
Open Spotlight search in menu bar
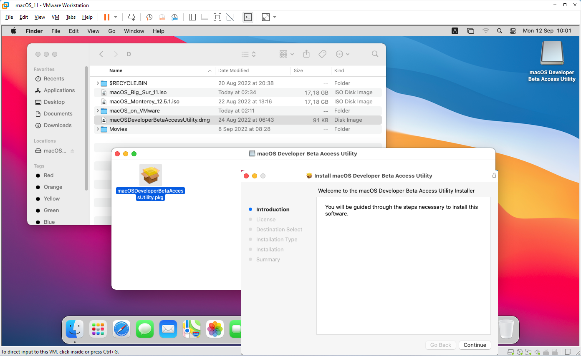coord(500,31)
